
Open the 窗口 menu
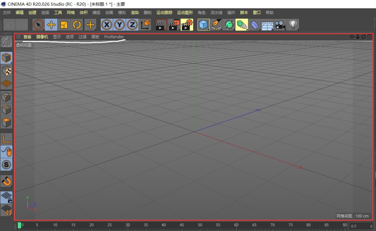[x=257, y=13]
